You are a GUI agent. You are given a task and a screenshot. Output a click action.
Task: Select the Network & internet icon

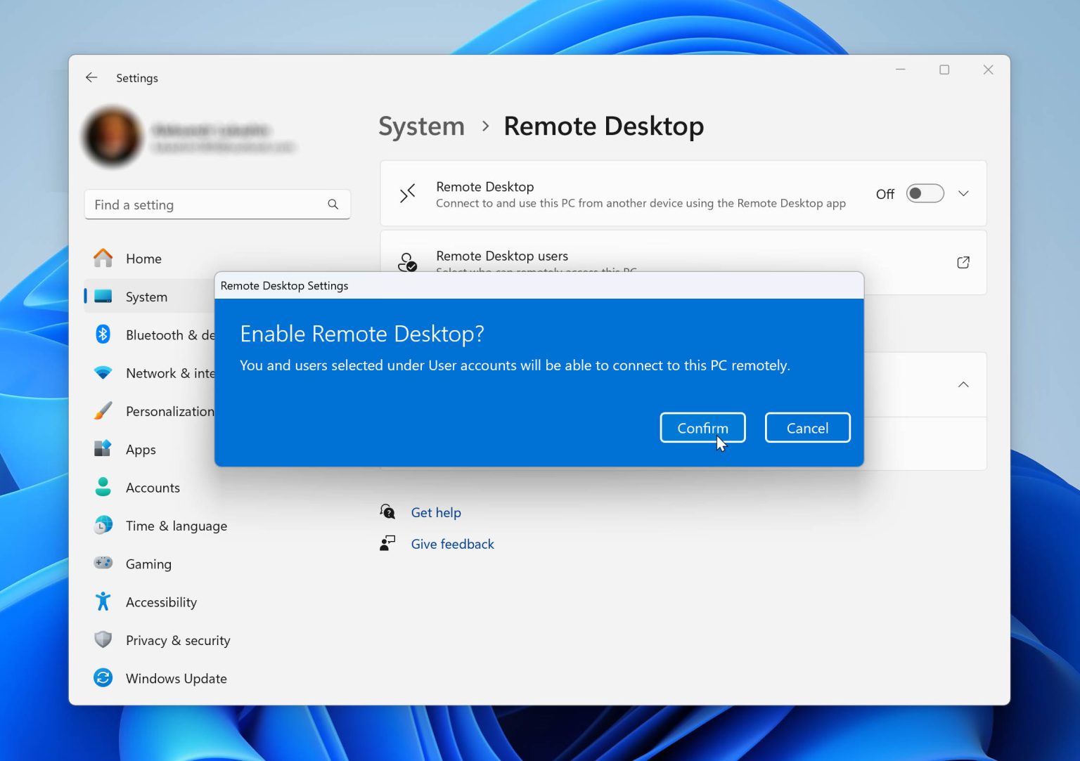(103, 372)
